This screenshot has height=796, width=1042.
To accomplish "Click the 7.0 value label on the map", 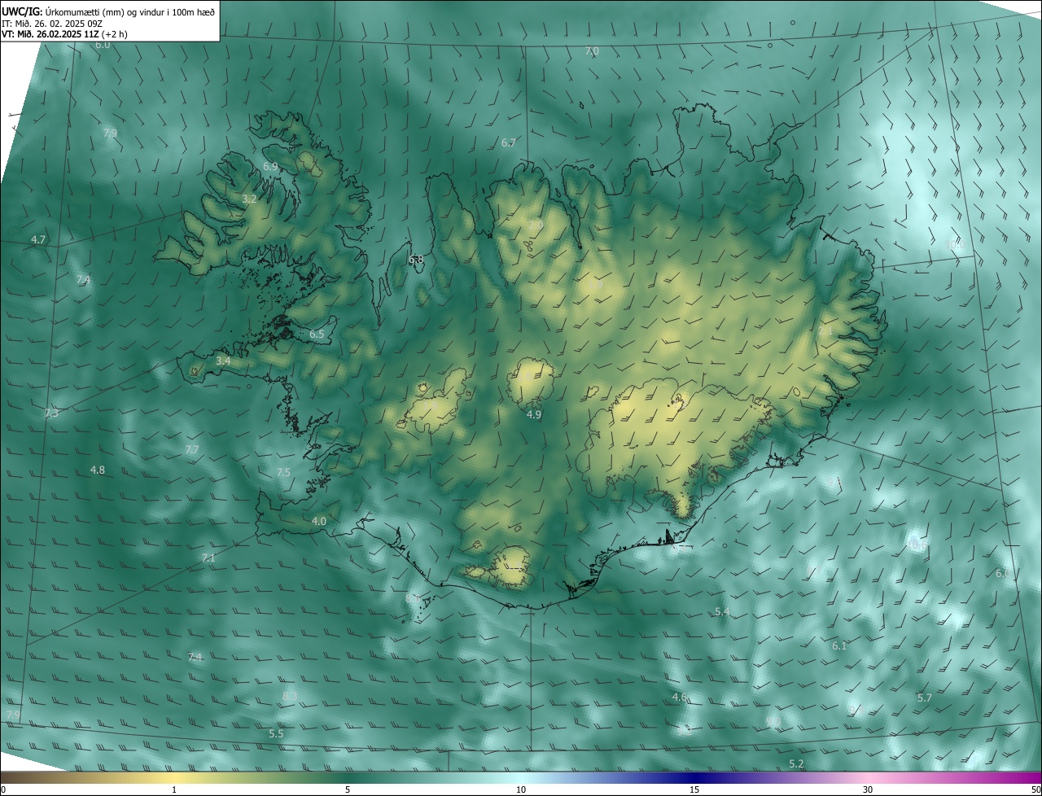I will coord(592,50).
